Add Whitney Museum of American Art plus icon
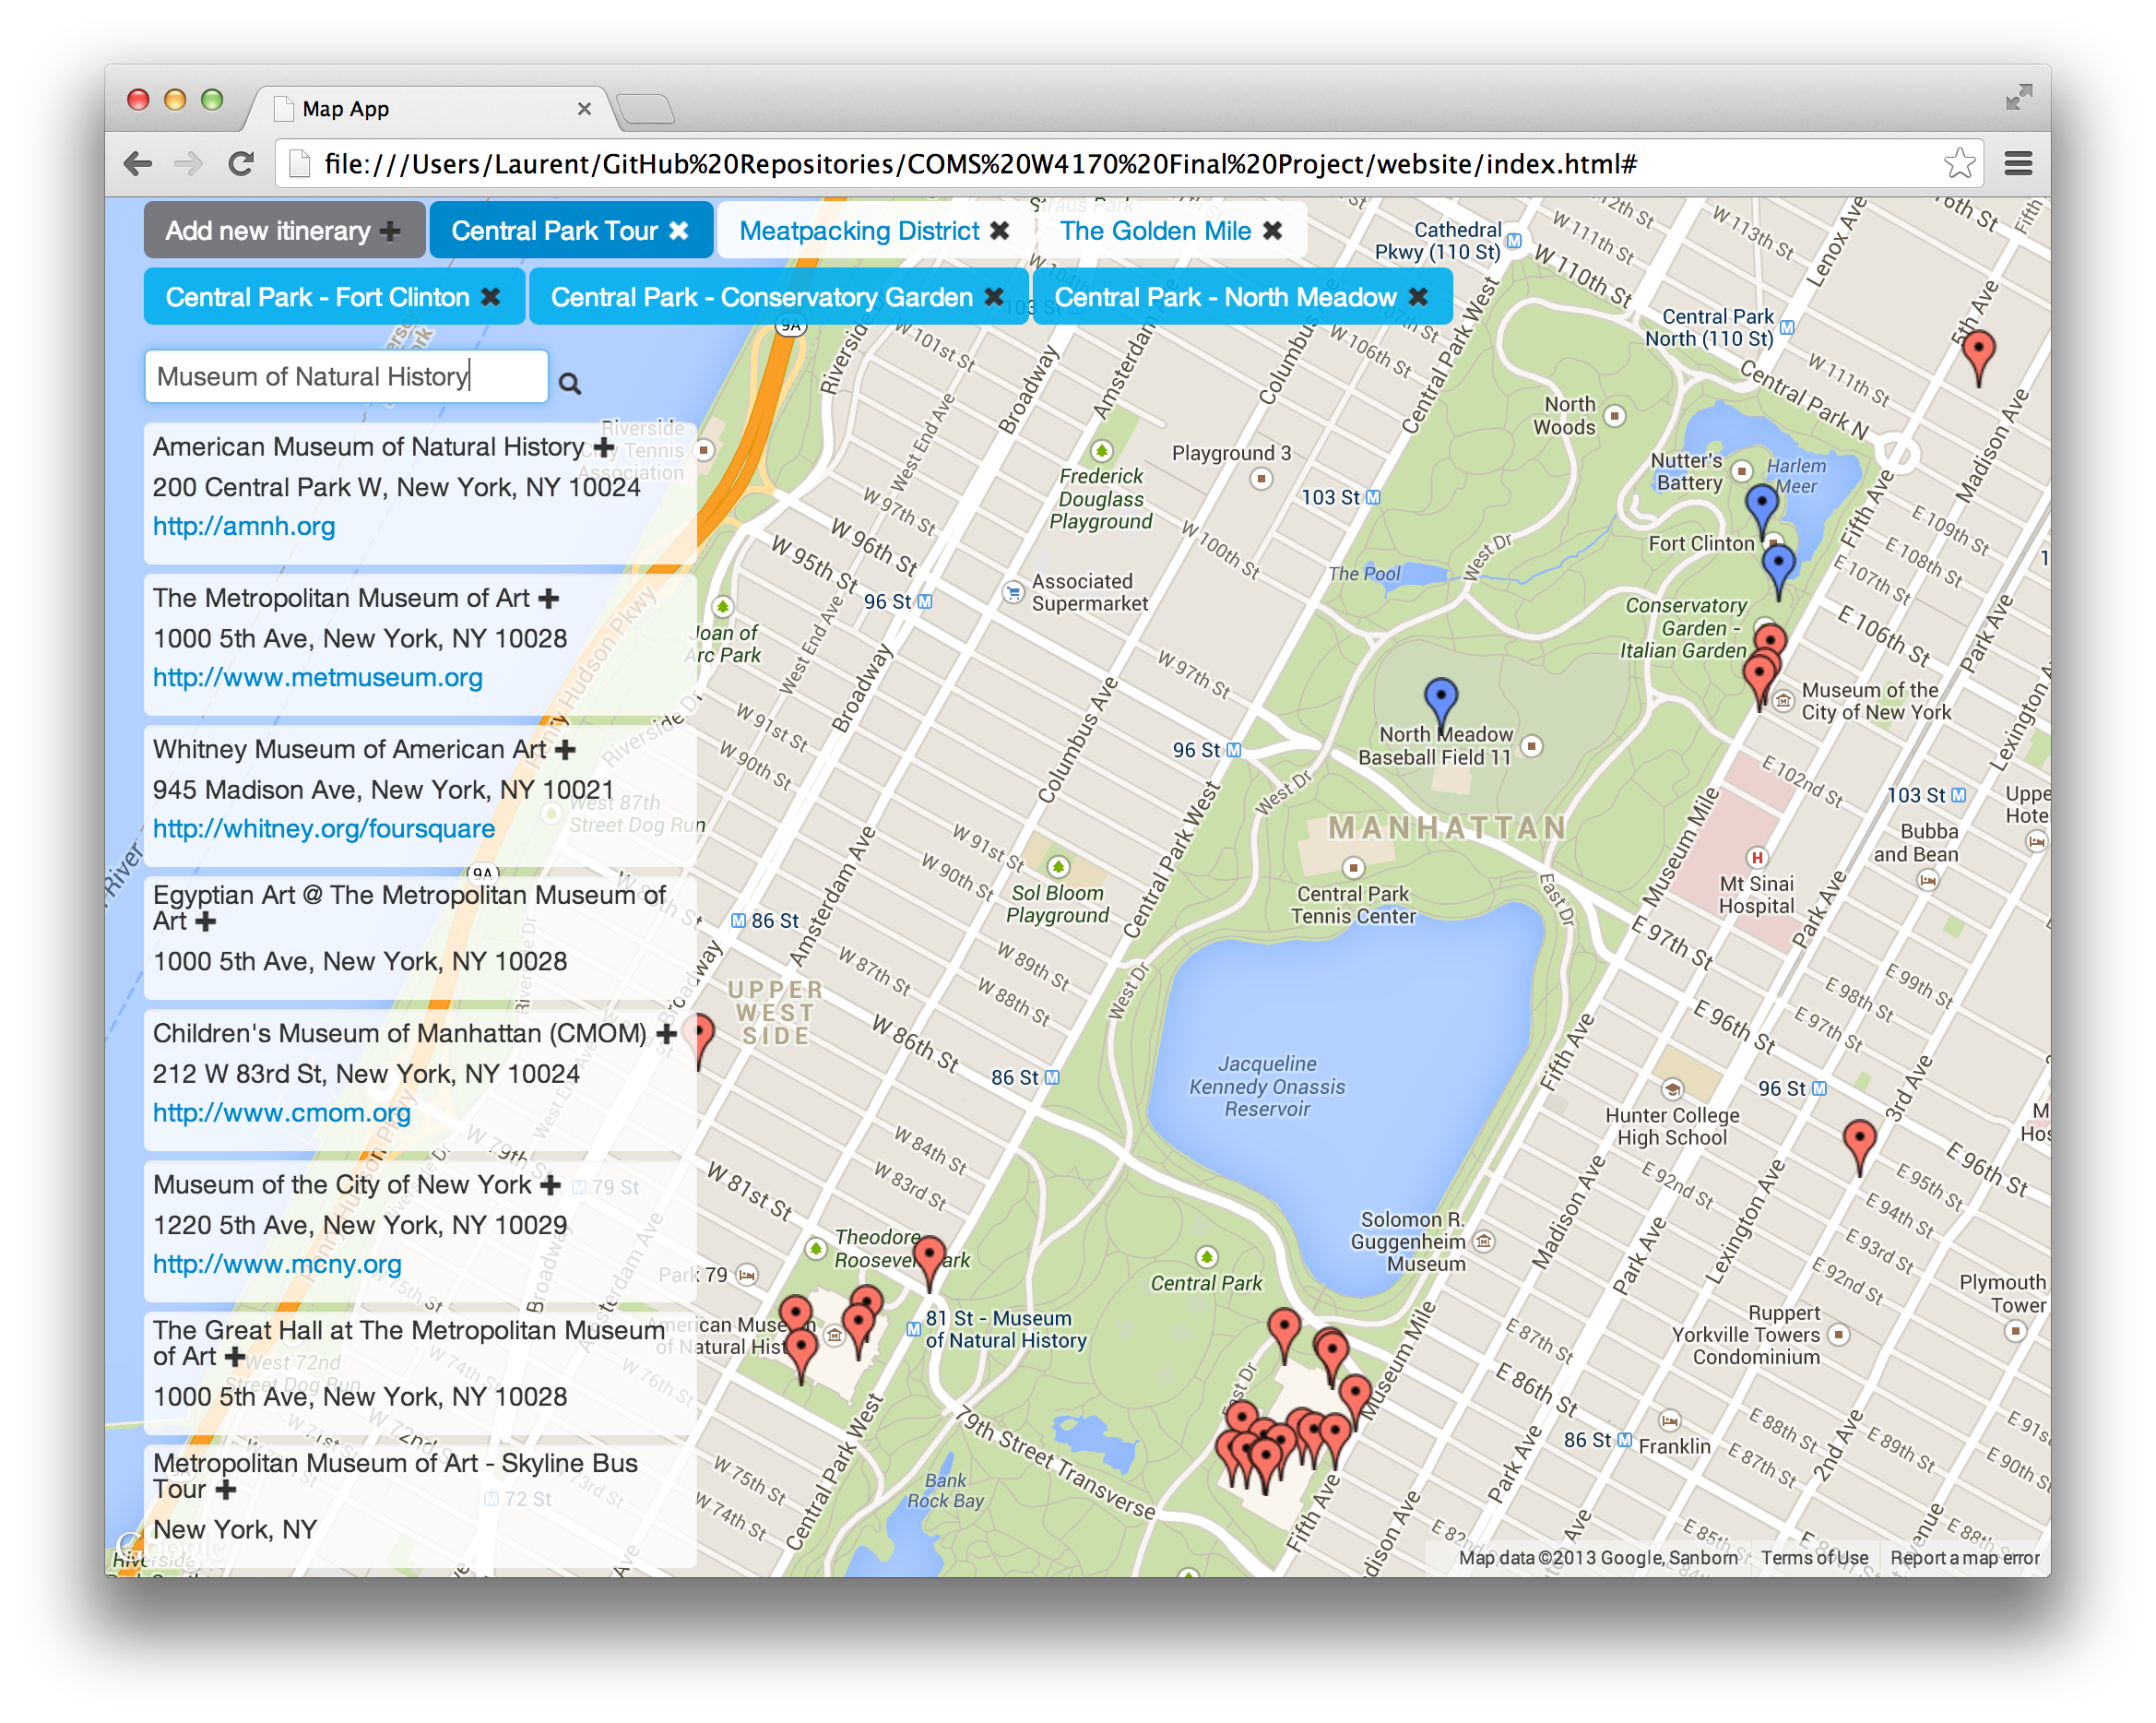The height and width of the screenshot is (1723, 2156). point(565,749)
